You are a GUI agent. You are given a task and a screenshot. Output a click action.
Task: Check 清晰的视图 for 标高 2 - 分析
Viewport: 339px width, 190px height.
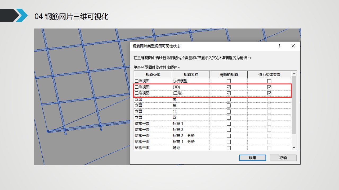(229, 136)
